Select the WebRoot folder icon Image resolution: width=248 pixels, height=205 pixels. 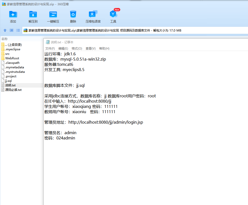pyautogui.click(x=3, y=58)
